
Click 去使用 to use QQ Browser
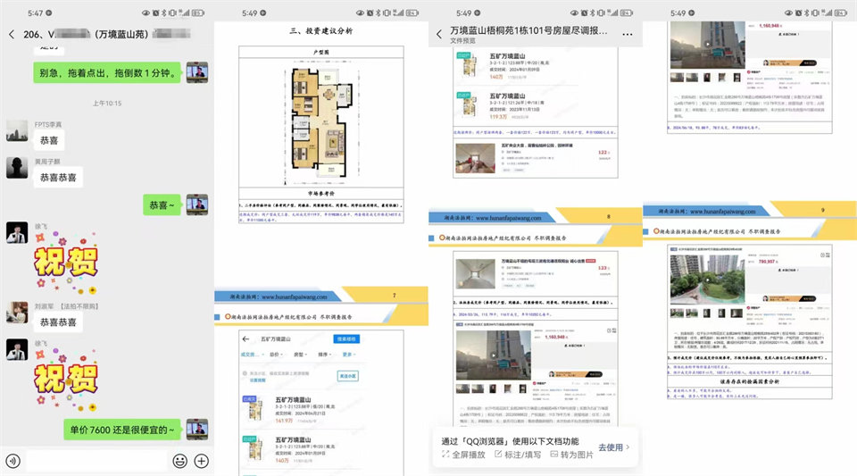pyautogui.click(x=613, y=447)
